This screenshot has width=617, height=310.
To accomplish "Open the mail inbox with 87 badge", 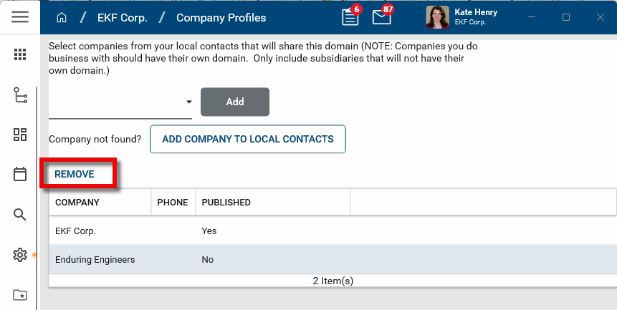I will 382,17.
